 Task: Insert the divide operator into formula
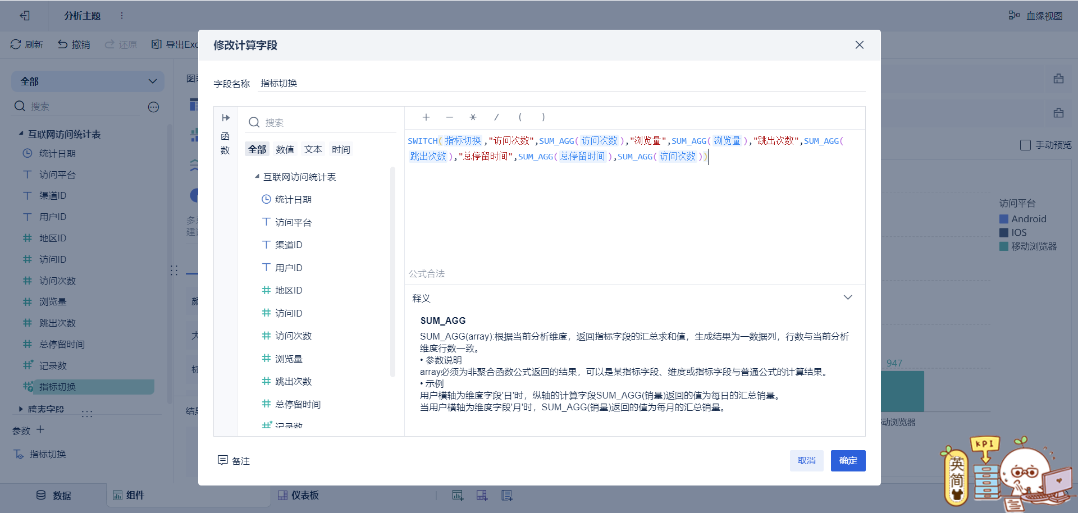[496, 117]
